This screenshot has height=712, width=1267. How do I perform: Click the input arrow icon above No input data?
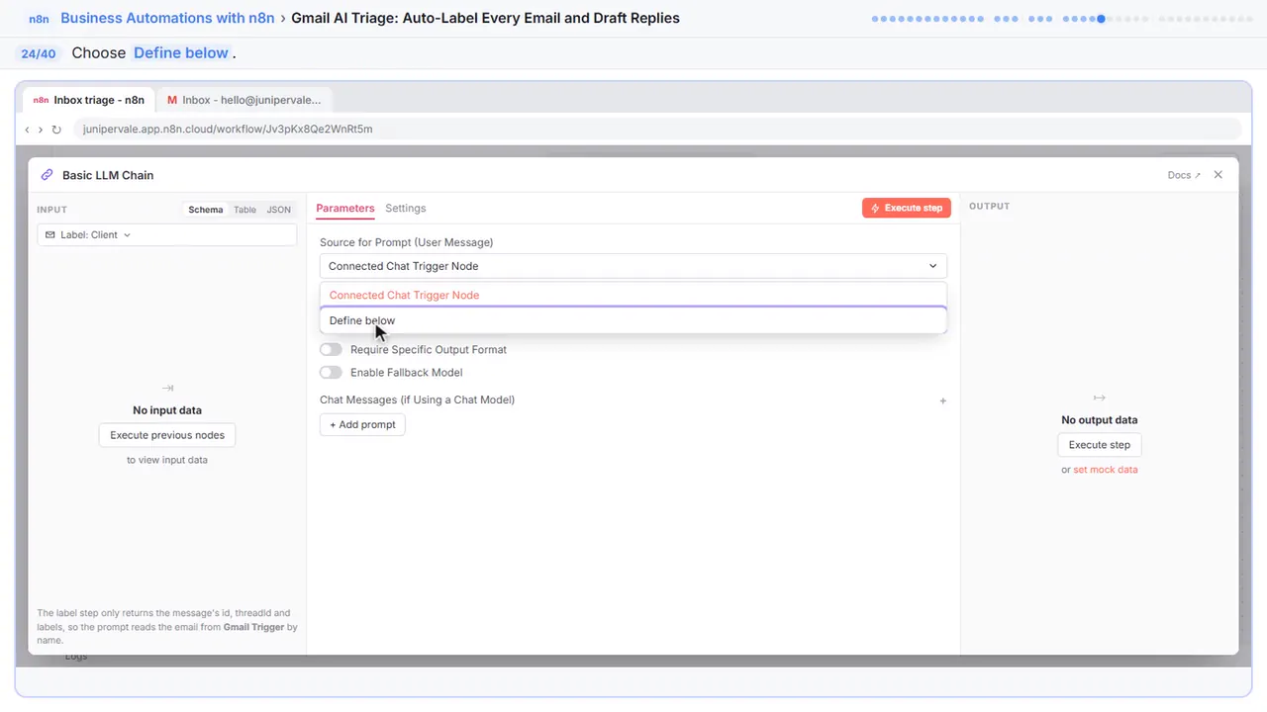click(x=167, y=389)
